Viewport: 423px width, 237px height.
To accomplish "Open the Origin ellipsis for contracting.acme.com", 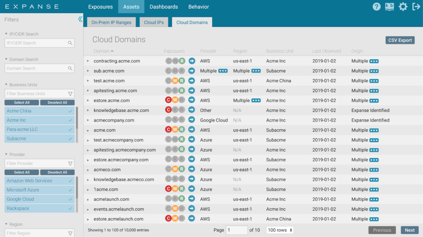I will click(374, 61).
